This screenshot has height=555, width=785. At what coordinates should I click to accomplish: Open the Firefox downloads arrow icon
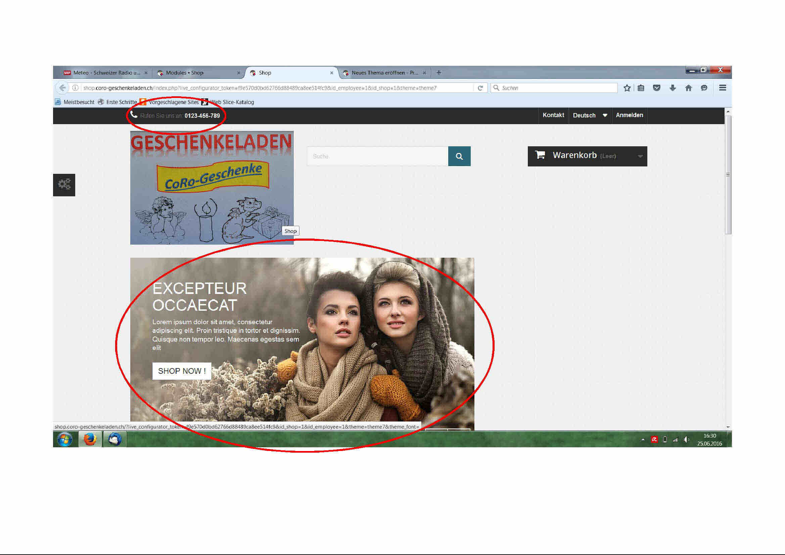tap(673, 88)
